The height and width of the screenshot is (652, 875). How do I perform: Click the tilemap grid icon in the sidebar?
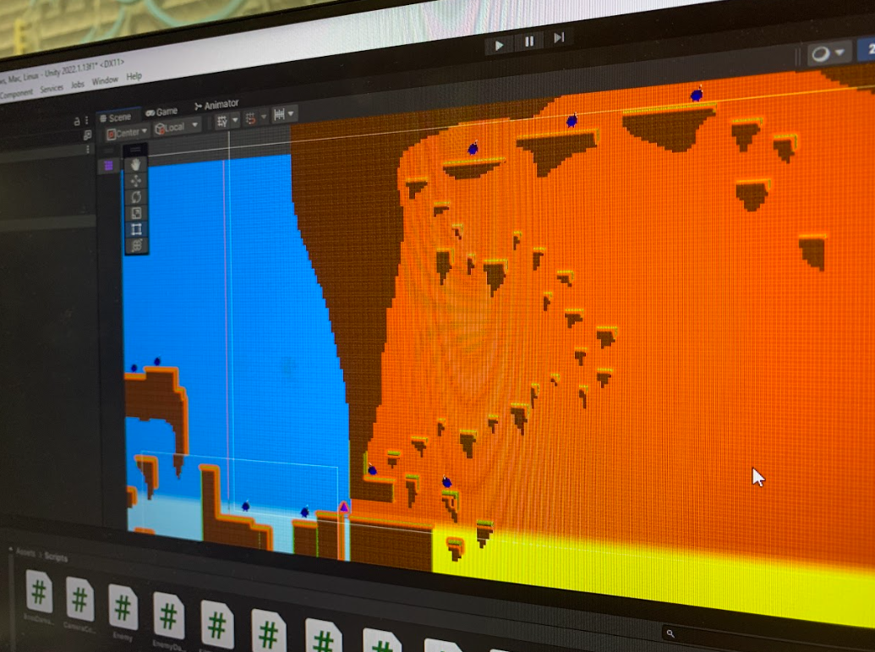tap(108, 166)
